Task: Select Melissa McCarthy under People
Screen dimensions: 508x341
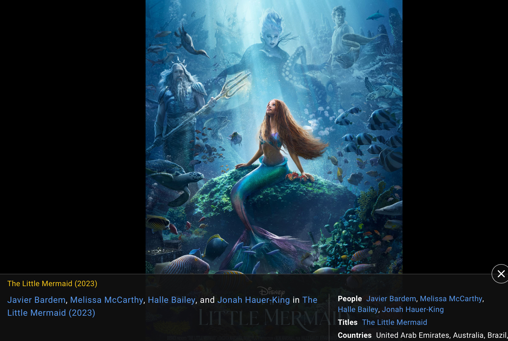Action: click(451, 299)
